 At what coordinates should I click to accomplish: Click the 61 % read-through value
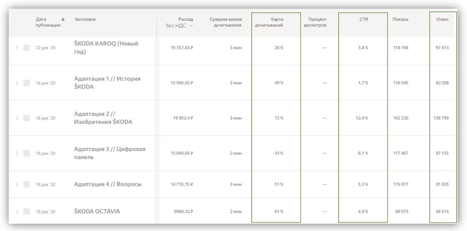[279, 212]
